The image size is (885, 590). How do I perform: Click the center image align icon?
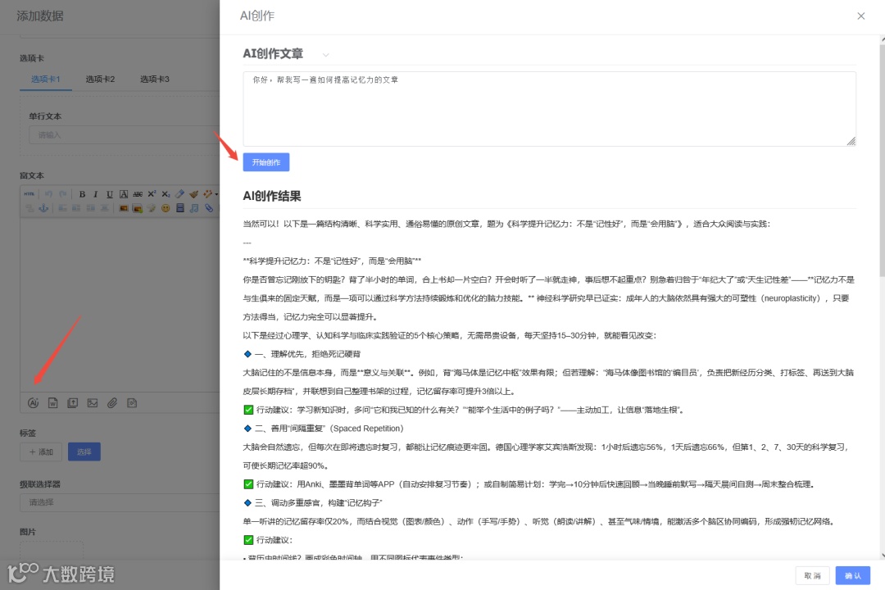(104, 208)
